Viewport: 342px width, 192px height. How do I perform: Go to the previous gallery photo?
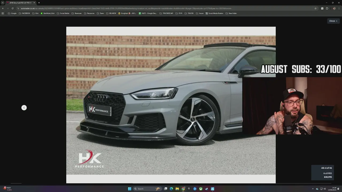[x=24, y=107]
